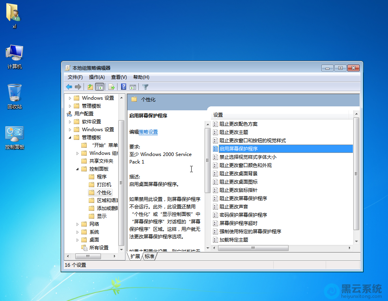Click the Forward arrow toolbar icon

(x=78, y=87)
